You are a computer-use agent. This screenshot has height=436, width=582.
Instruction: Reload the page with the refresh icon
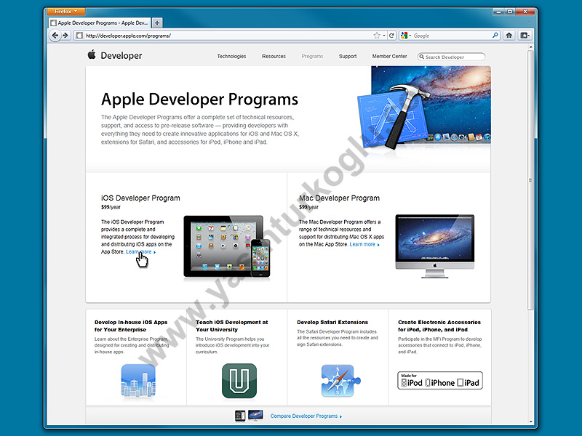point(391,36)
